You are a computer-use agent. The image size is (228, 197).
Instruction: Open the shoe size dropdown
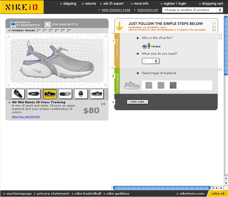click(x=150, y=61)
